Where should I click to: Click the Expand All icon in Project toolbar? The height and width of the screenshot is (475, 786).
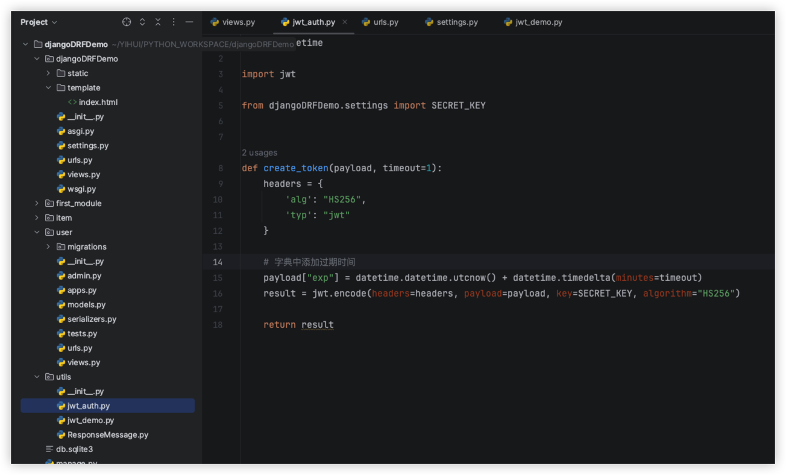point(142,22)
